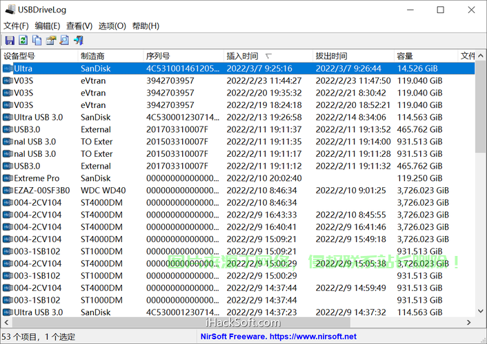Click the vertical scrollbar down arrow
The image size is (487, 344).
pyautogui.click(x=481, y=311)
